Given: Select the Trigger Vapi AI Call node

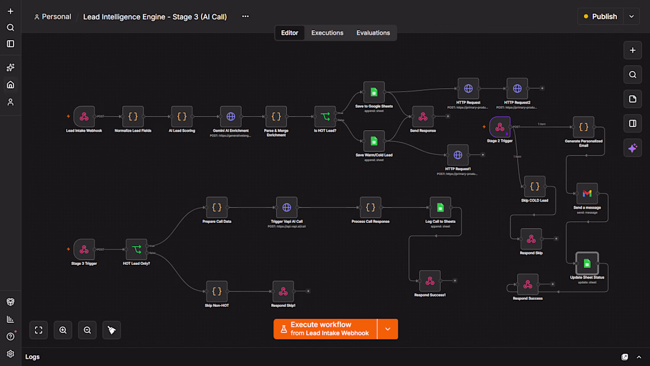Looking at the screenshot, I should tap(287, 208).
